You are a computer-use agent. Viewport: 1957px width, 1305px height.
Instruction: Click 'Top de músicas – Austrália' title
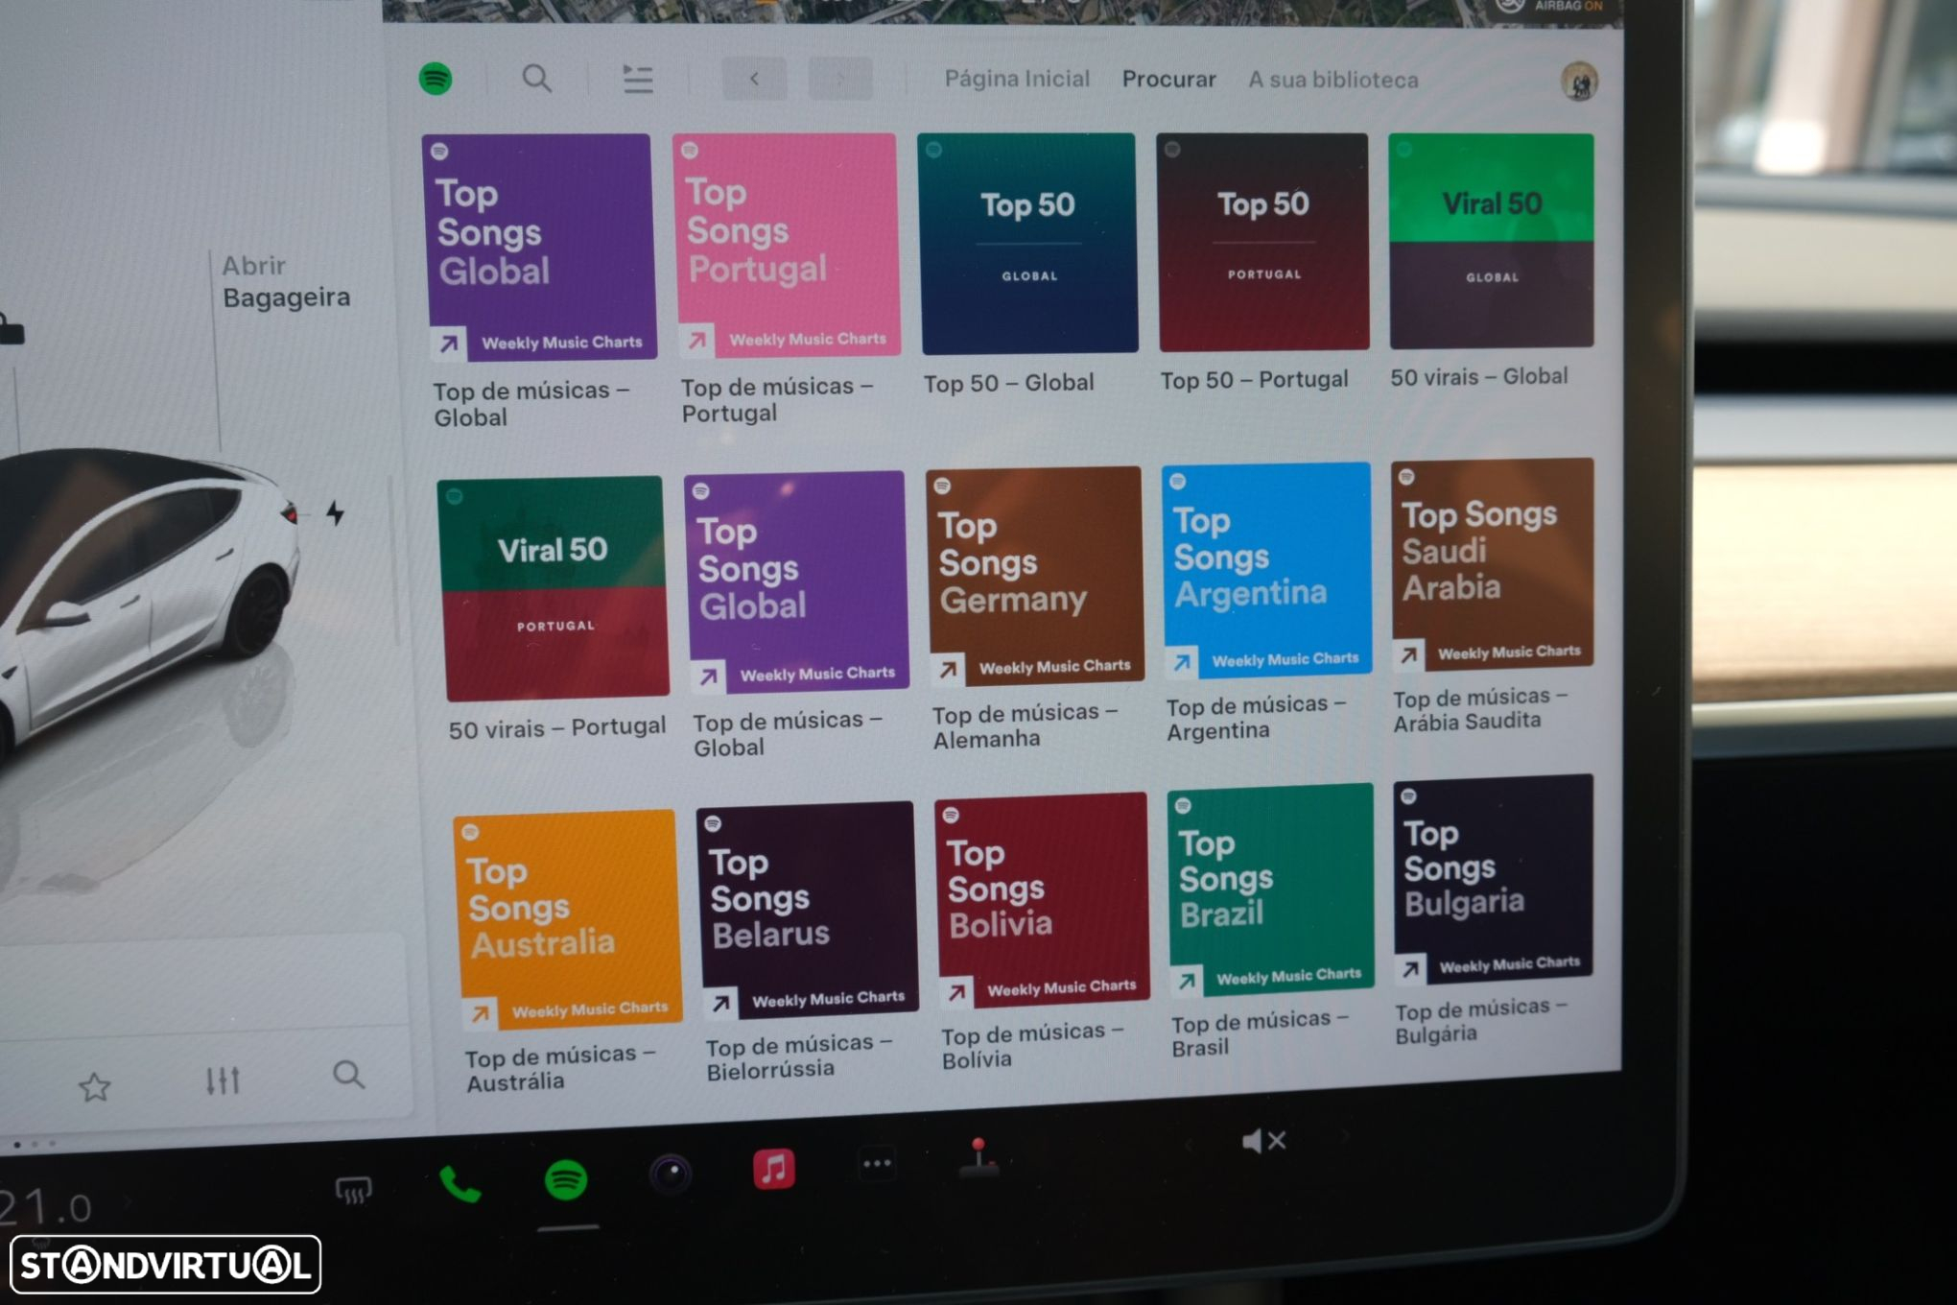(560, 1068)
